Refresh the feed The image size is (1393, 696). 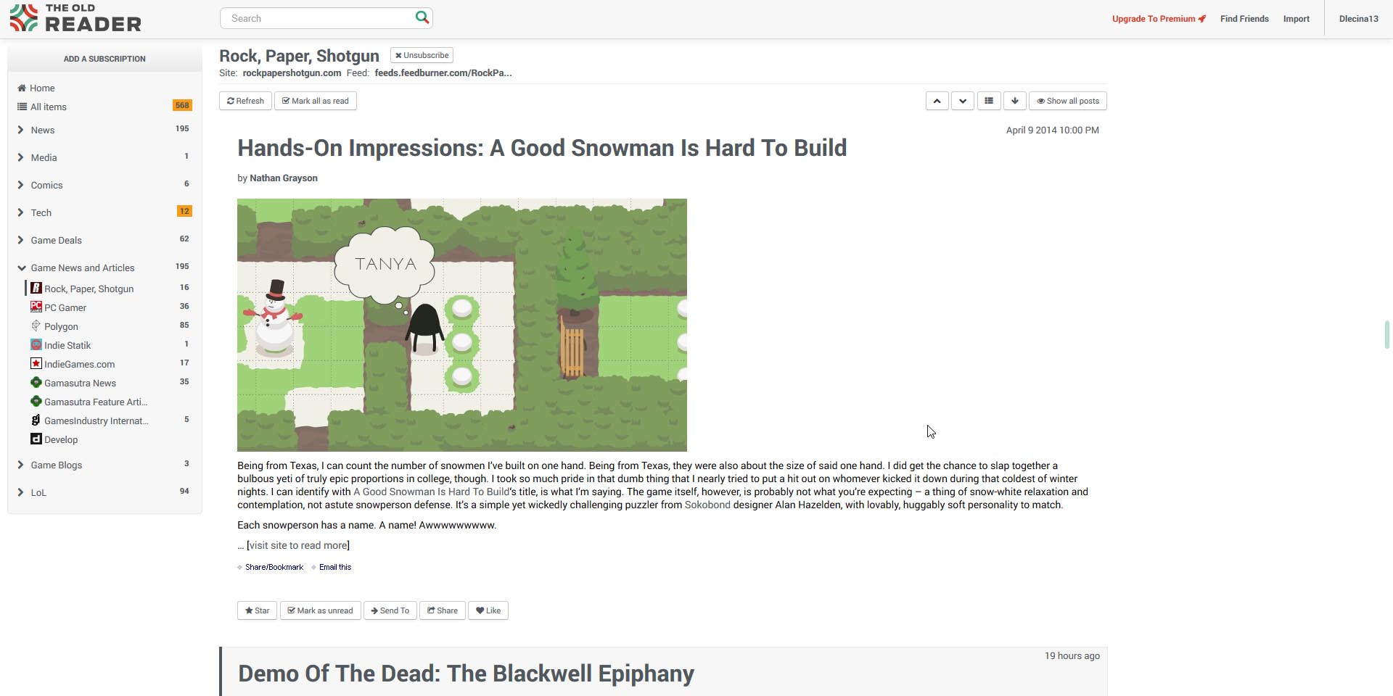coord(245,101)
